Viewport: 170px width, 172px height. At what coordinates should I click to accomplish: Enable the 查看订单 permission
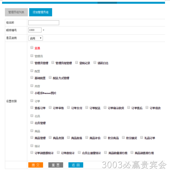tap(32, 107)
